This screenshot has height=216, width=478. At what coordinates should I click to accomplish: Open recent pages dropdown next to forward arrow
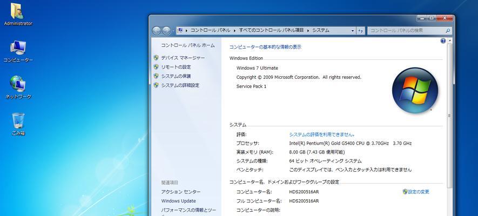(173, 31)
